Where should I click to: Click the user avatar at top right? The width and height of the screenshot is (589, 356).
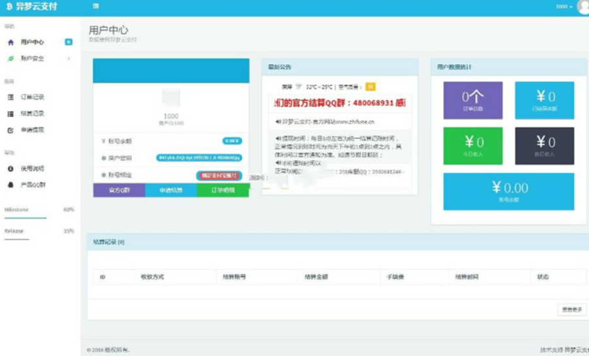[x=583, y=7]
